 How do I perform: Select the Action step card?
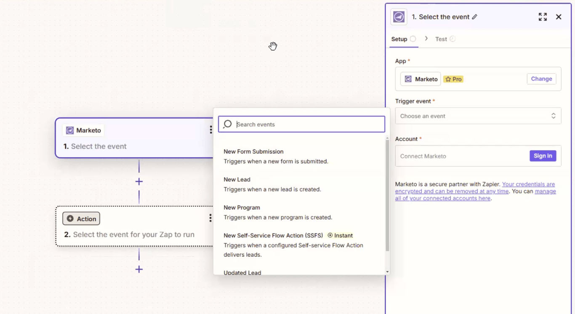point(134,226)
